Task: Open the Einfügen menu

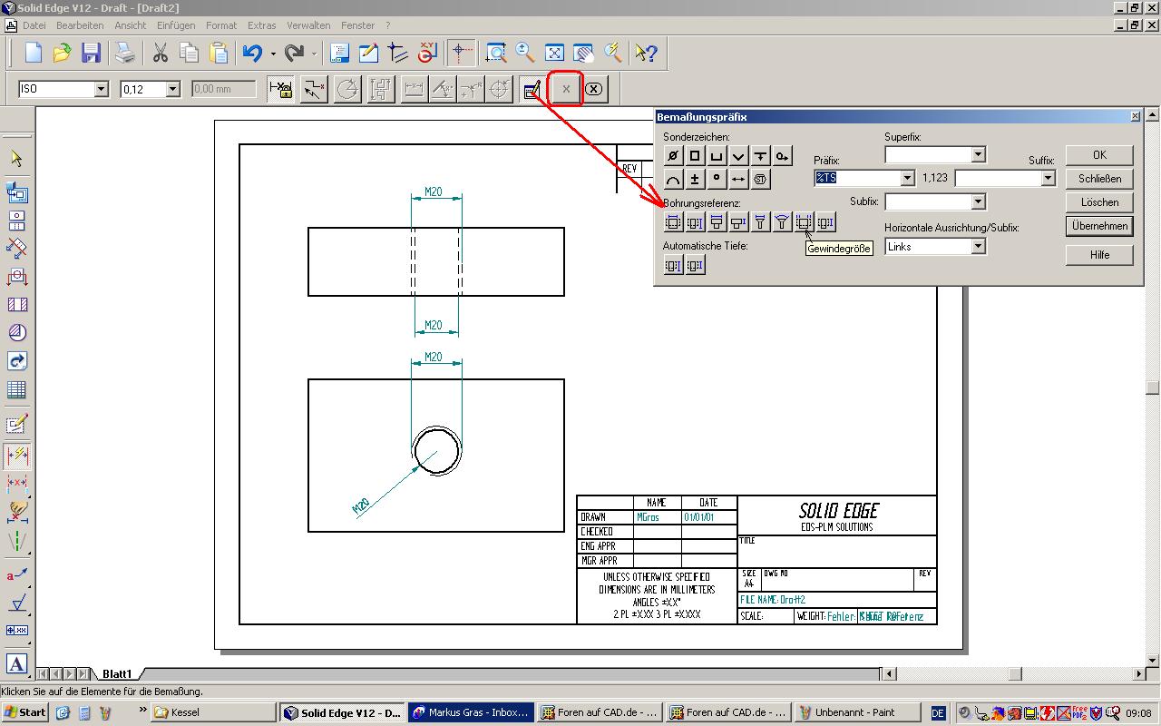Action: pos(175,25)
